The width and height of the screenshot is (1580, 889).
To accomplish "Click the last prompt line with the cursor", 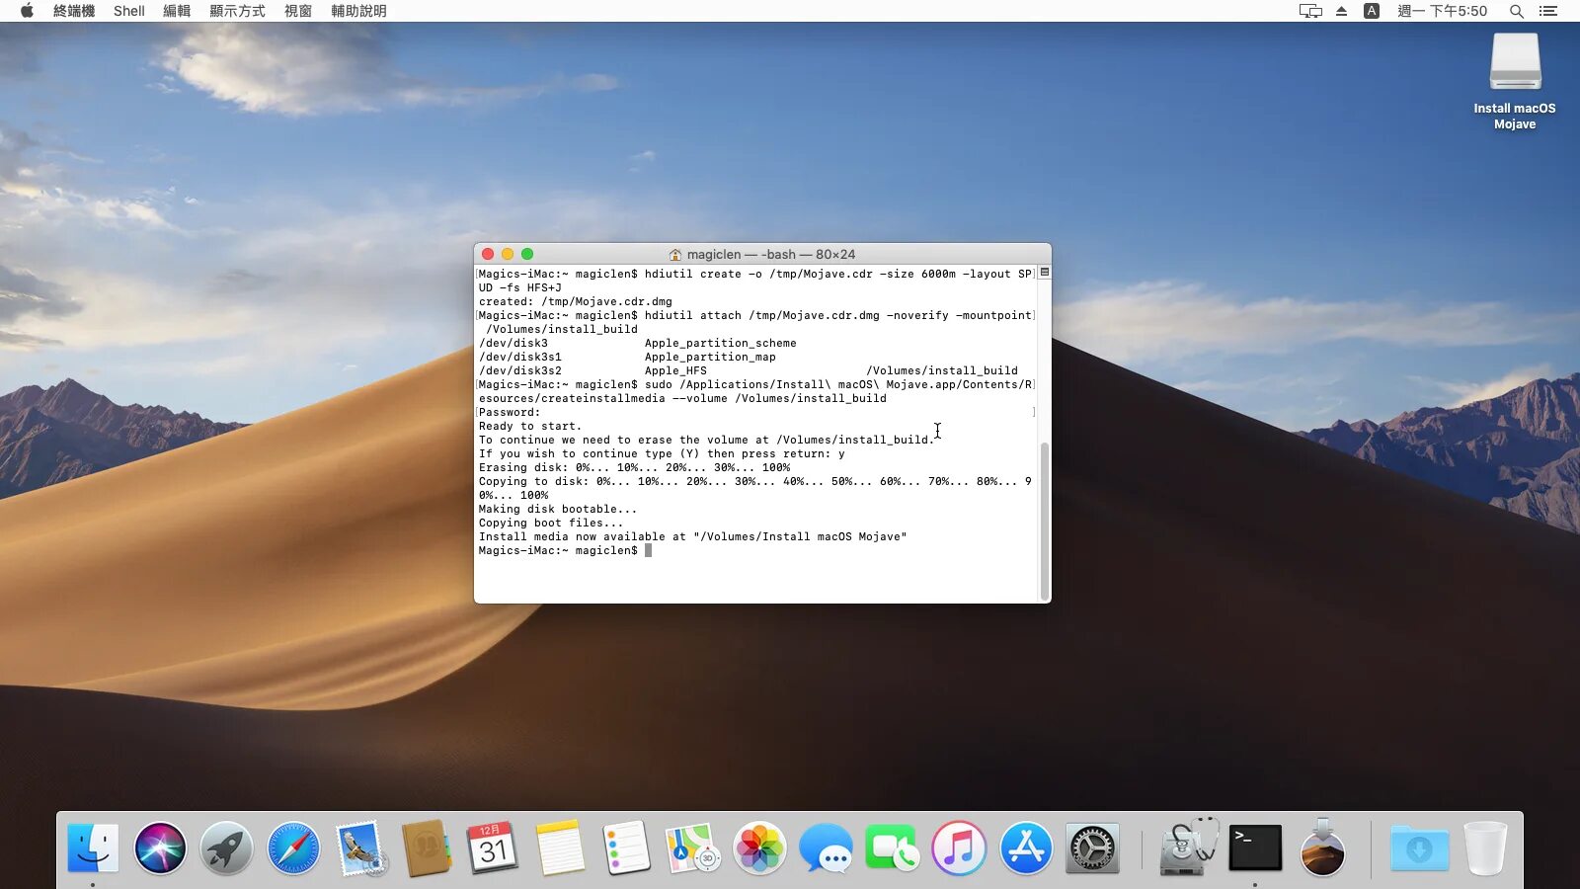I will tap(565, 551).
